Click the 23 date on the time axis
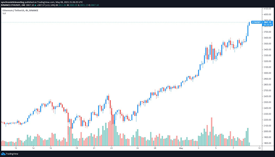Screen dimensions: 275x157 tap(112, 149)
